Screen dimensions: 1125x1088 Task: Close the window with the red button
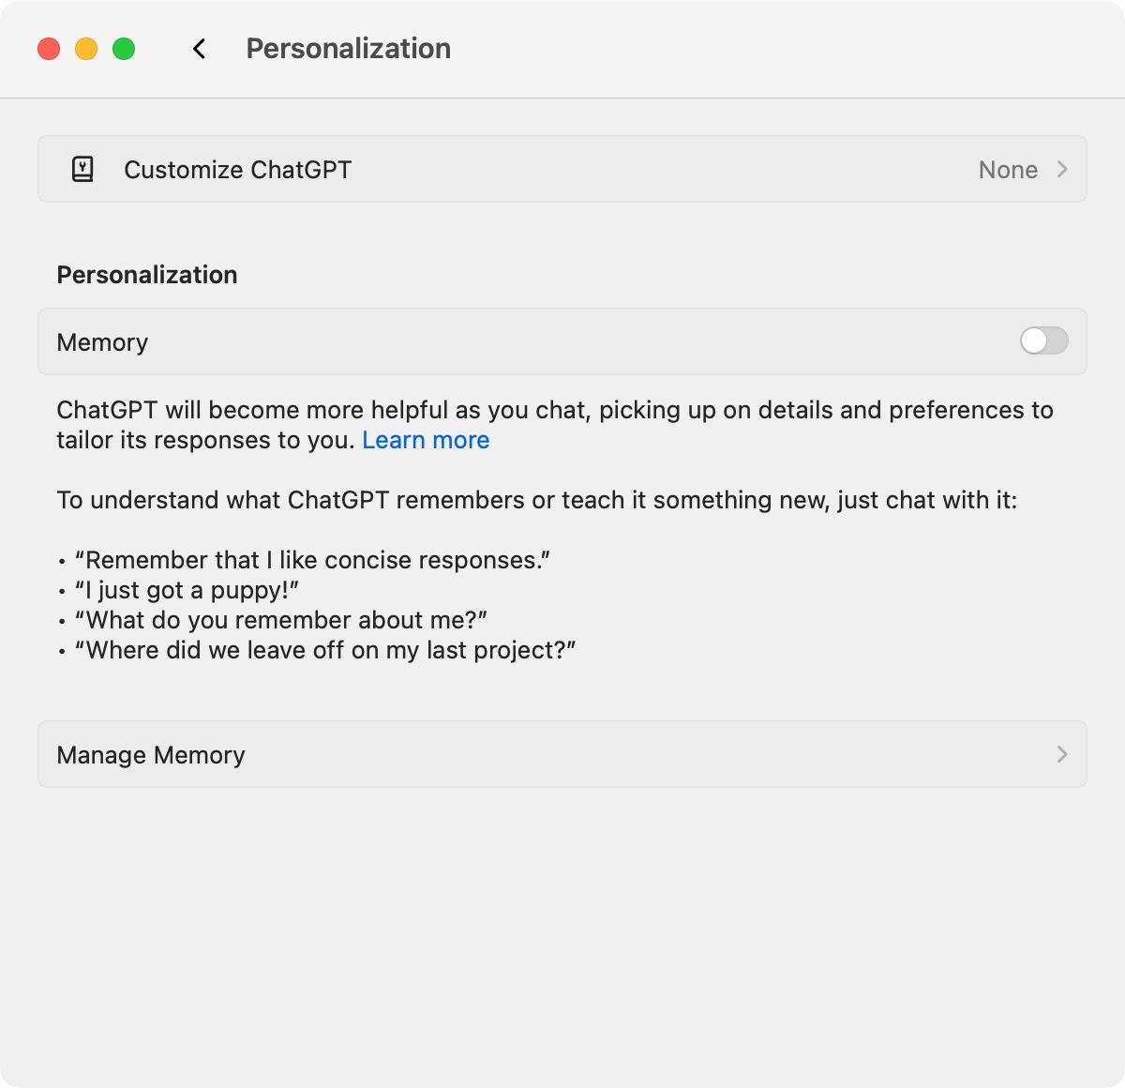[49, 49]
